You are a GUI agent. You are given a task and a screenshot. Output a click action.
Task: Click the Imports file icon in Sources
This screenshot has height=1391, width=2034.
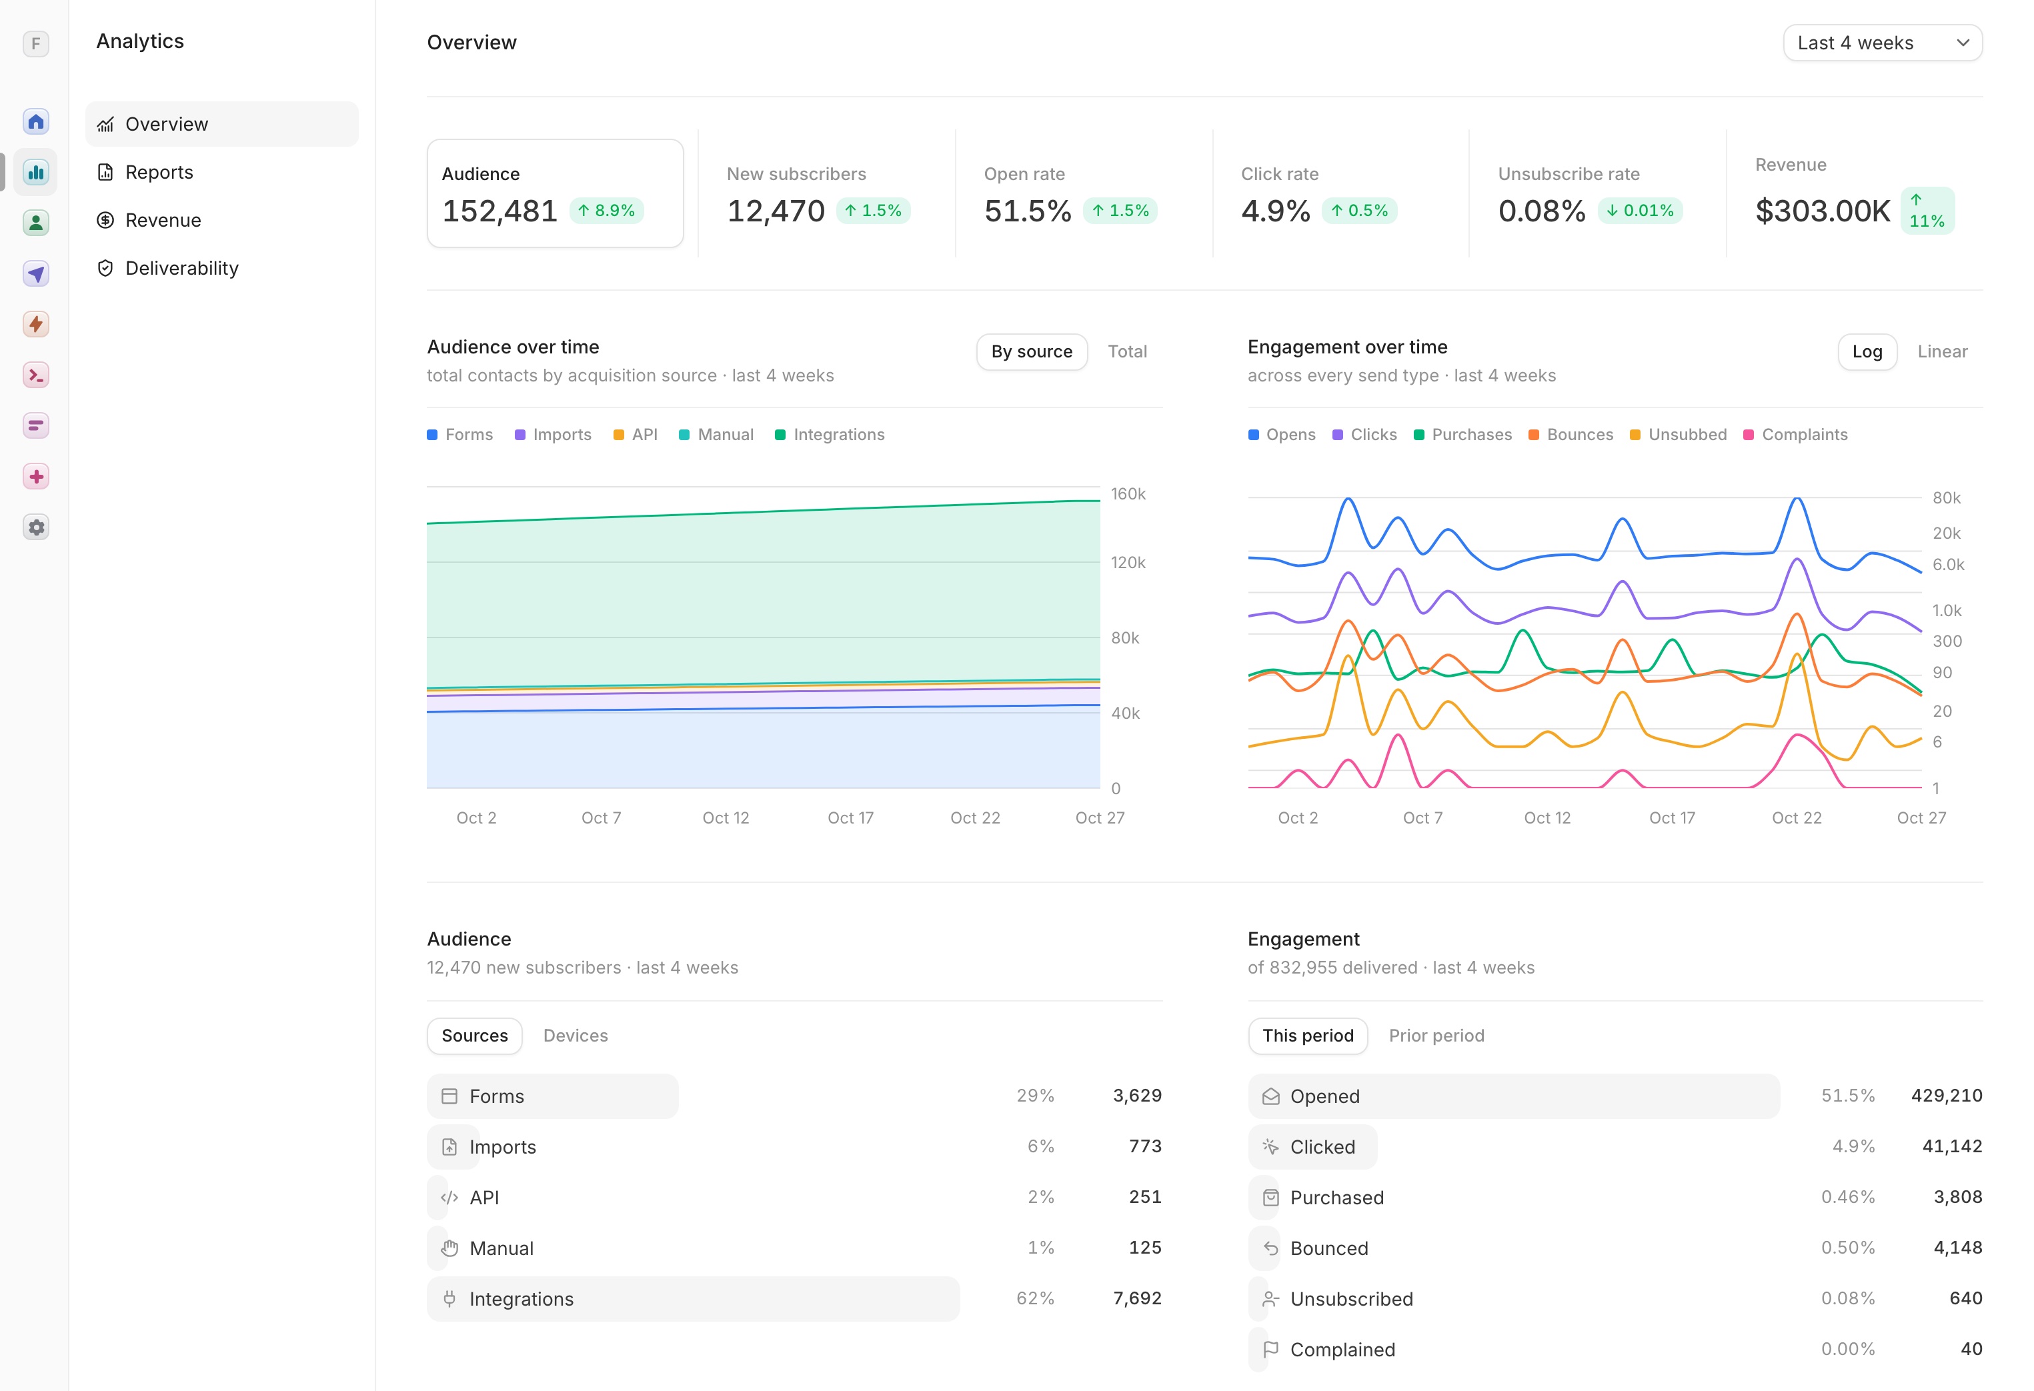tap(450, 1147)
